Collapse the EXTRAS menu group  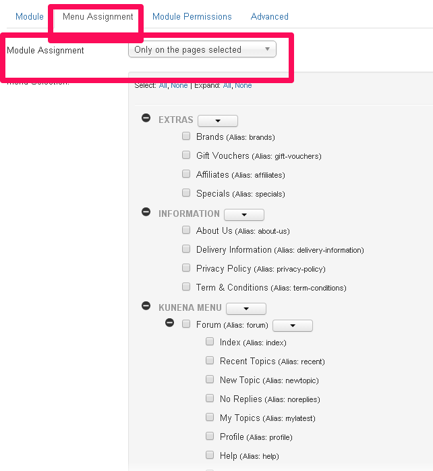click(146, 118)
